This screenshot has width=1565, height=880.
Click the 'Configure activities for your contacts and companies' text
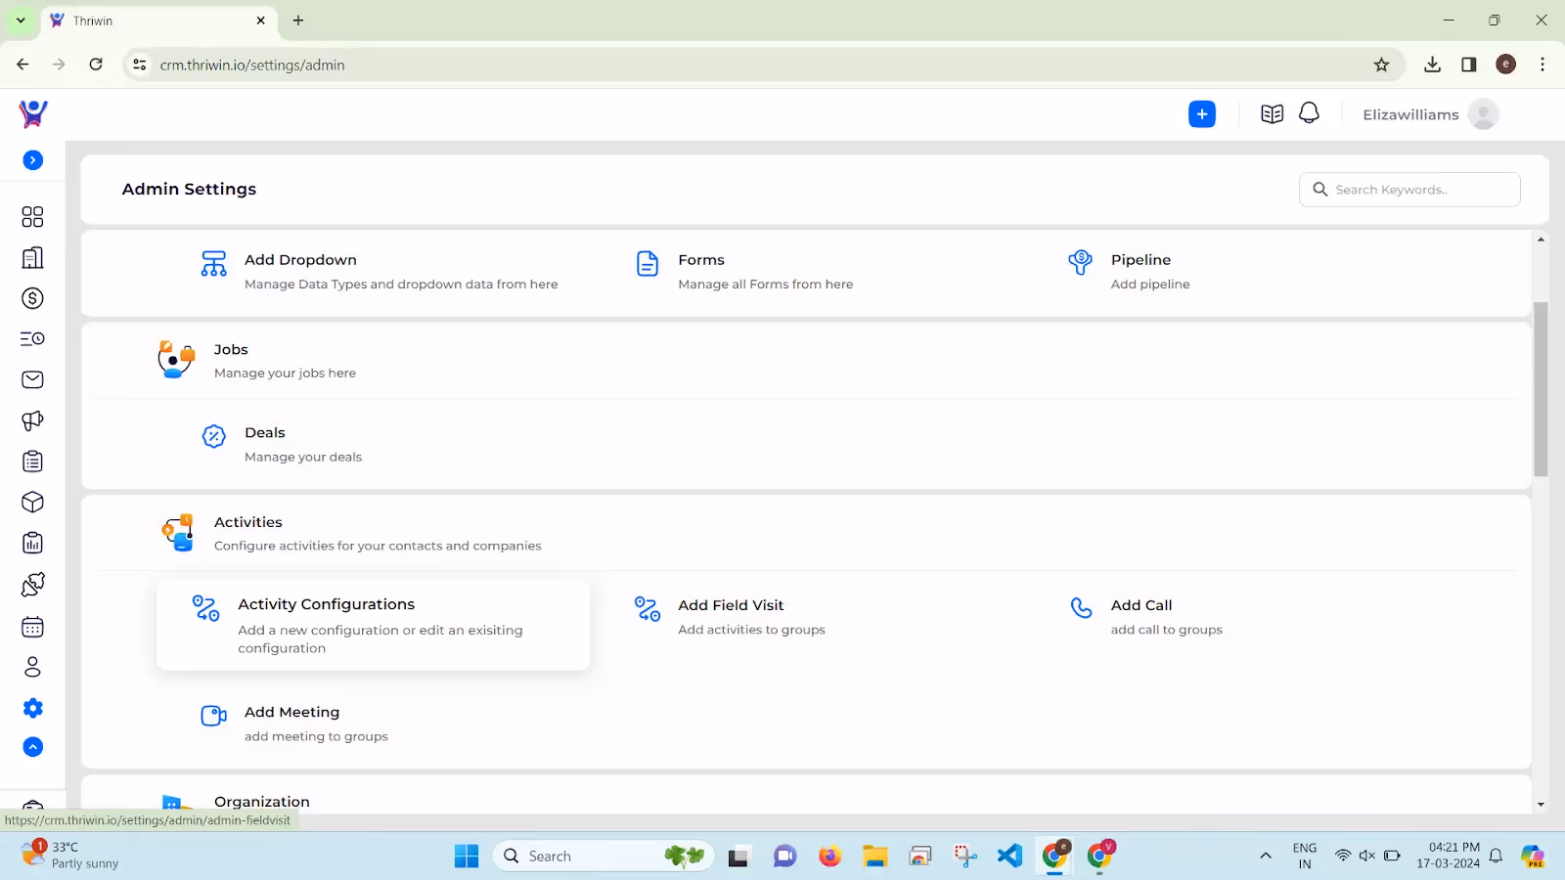click(x=378, y=546)
